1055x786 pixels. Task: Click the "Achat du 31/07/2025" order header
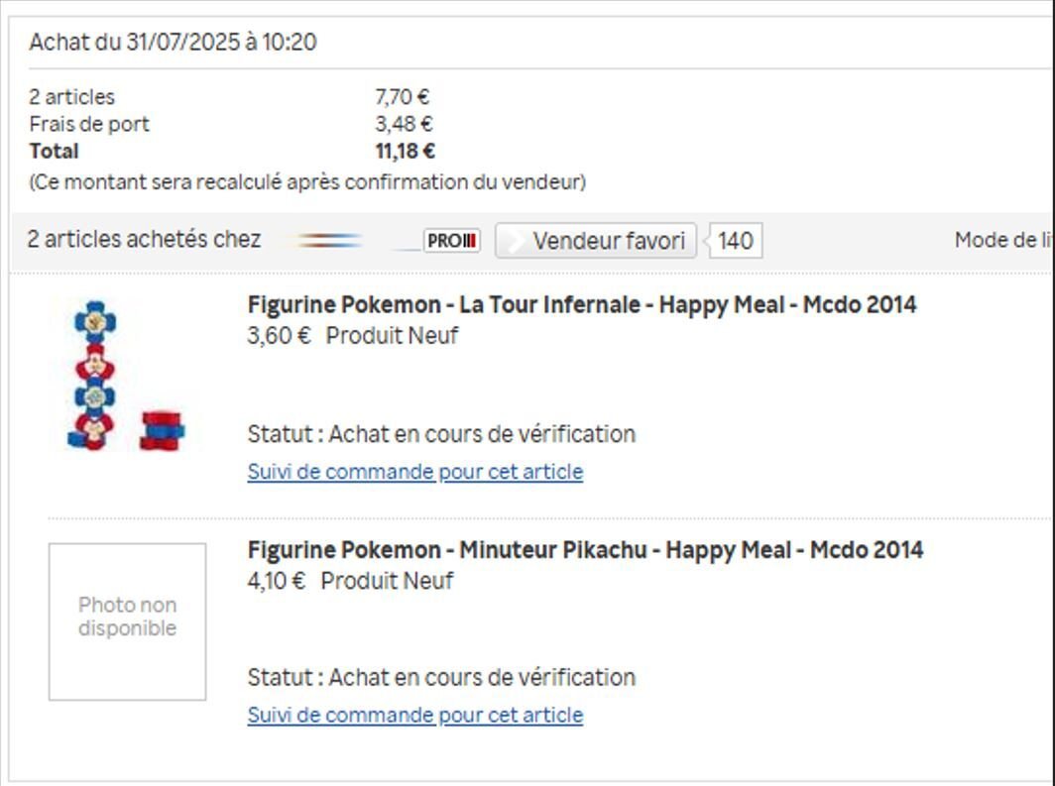(173, 43)
